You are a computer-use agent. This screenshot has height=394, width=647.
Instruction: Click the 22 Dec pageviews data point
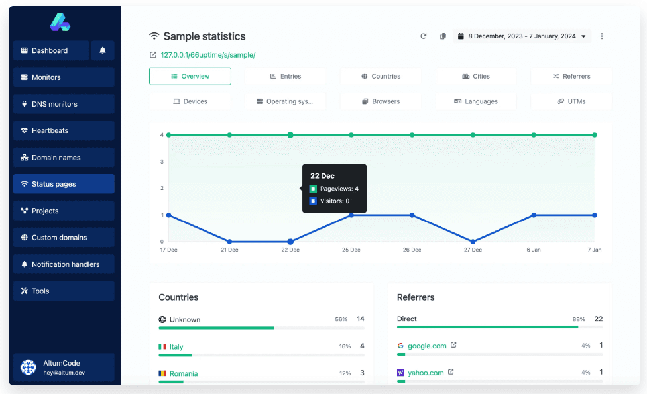[x=290, y=135]
